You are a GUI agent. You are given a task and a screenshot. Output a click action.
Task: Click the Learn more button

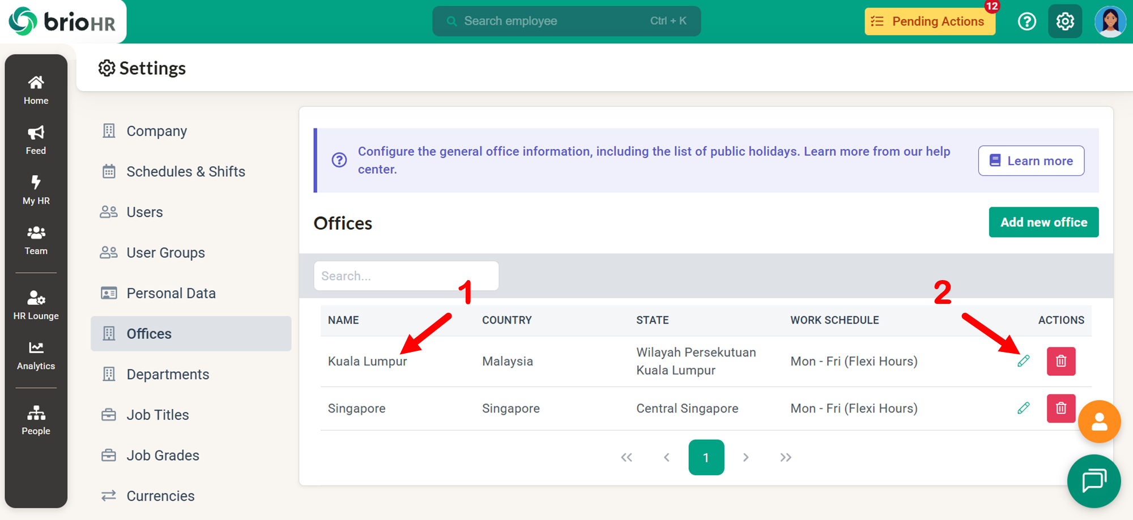point(1031,161)
